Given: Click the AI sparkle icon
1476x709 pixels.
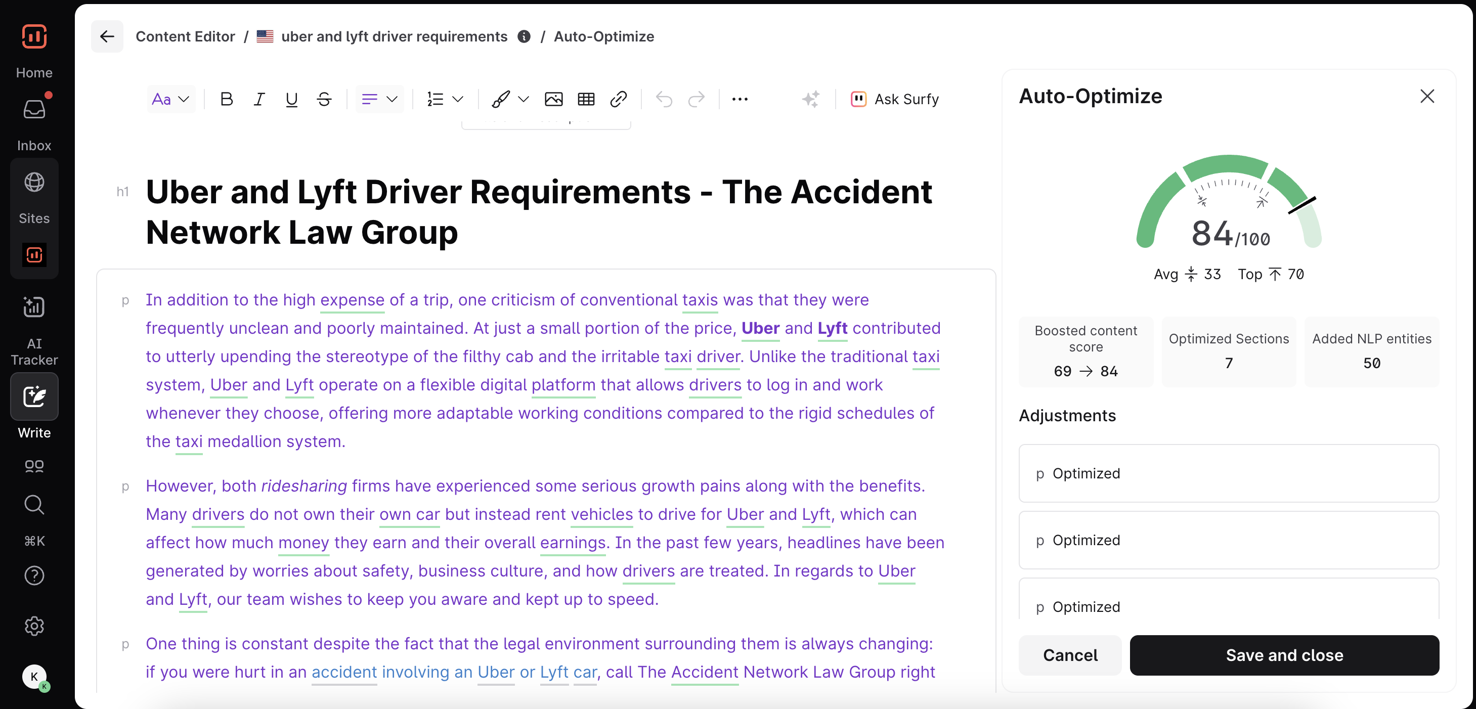Looking at the screenshot, I should (811, 99).
